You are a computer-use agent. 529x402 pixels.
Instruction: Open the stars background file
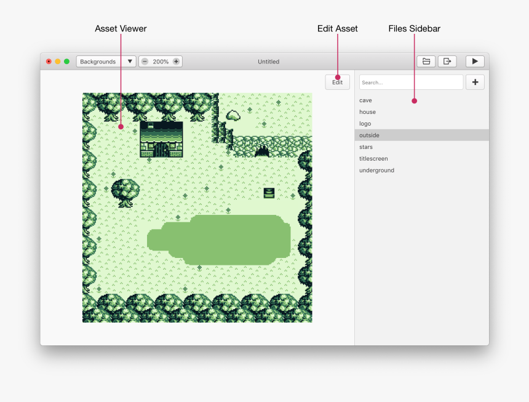coord(366,147)
